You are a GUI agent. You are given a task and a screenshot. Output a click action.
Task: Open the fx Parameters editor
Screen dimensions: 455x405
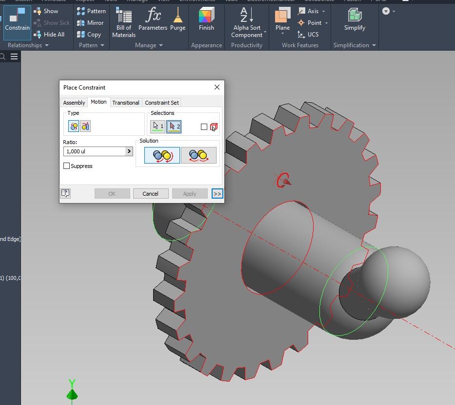(153, 19)
